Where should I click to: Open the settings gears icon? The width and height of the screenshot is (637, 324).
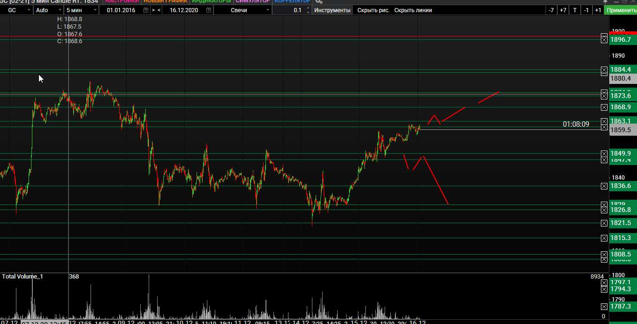coord(319,2)
